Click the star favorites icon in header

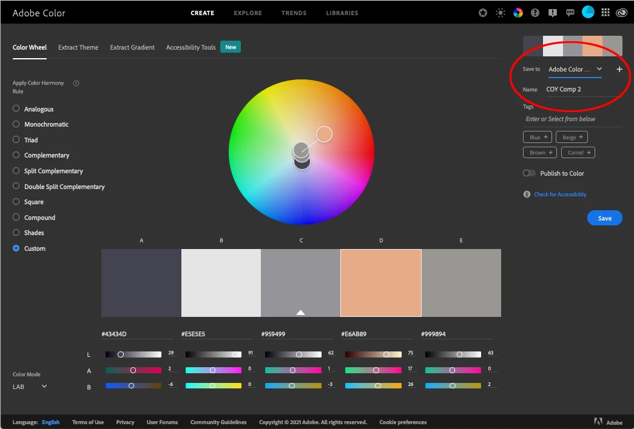(483, 13)
